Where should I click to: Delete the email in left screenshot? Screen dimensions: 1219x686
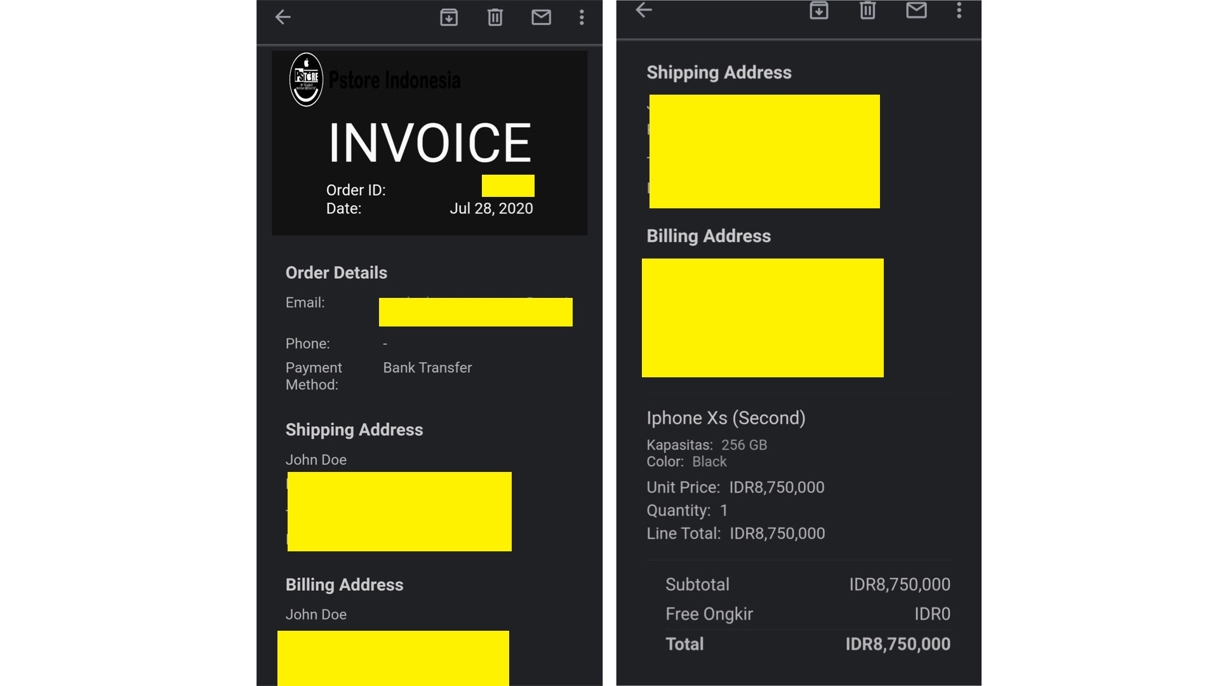point(495,17)
